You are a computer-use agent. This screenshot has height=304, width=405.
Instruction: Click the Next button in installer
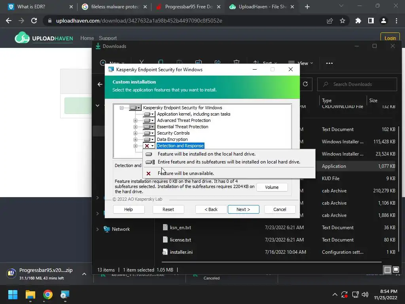[243, 209]
